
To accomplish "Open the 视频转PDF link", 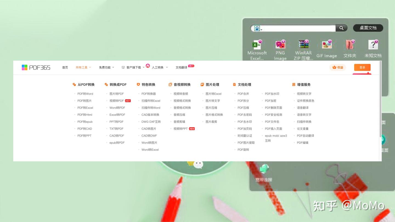I will coord(117,101).
